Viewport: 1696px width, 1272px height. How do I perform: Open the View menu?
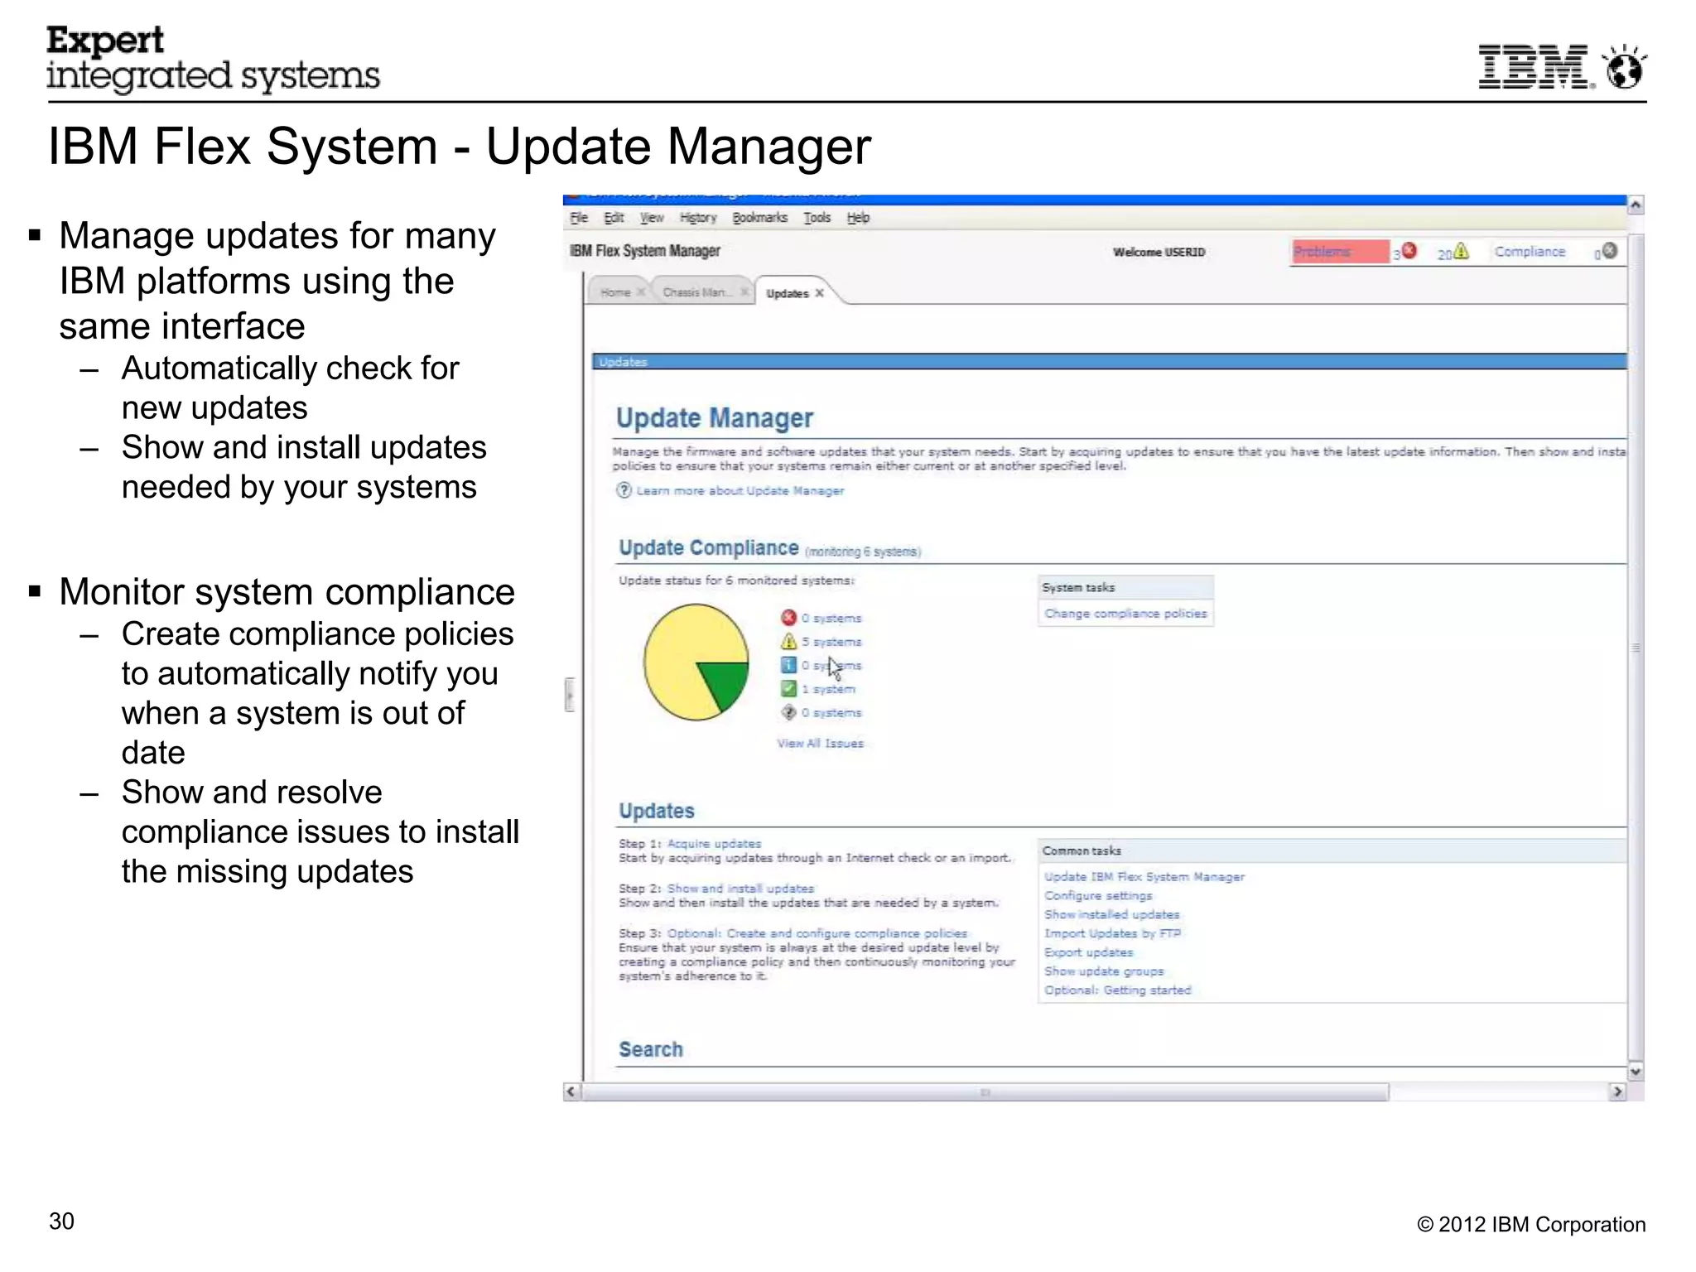(x=652, y=218)
